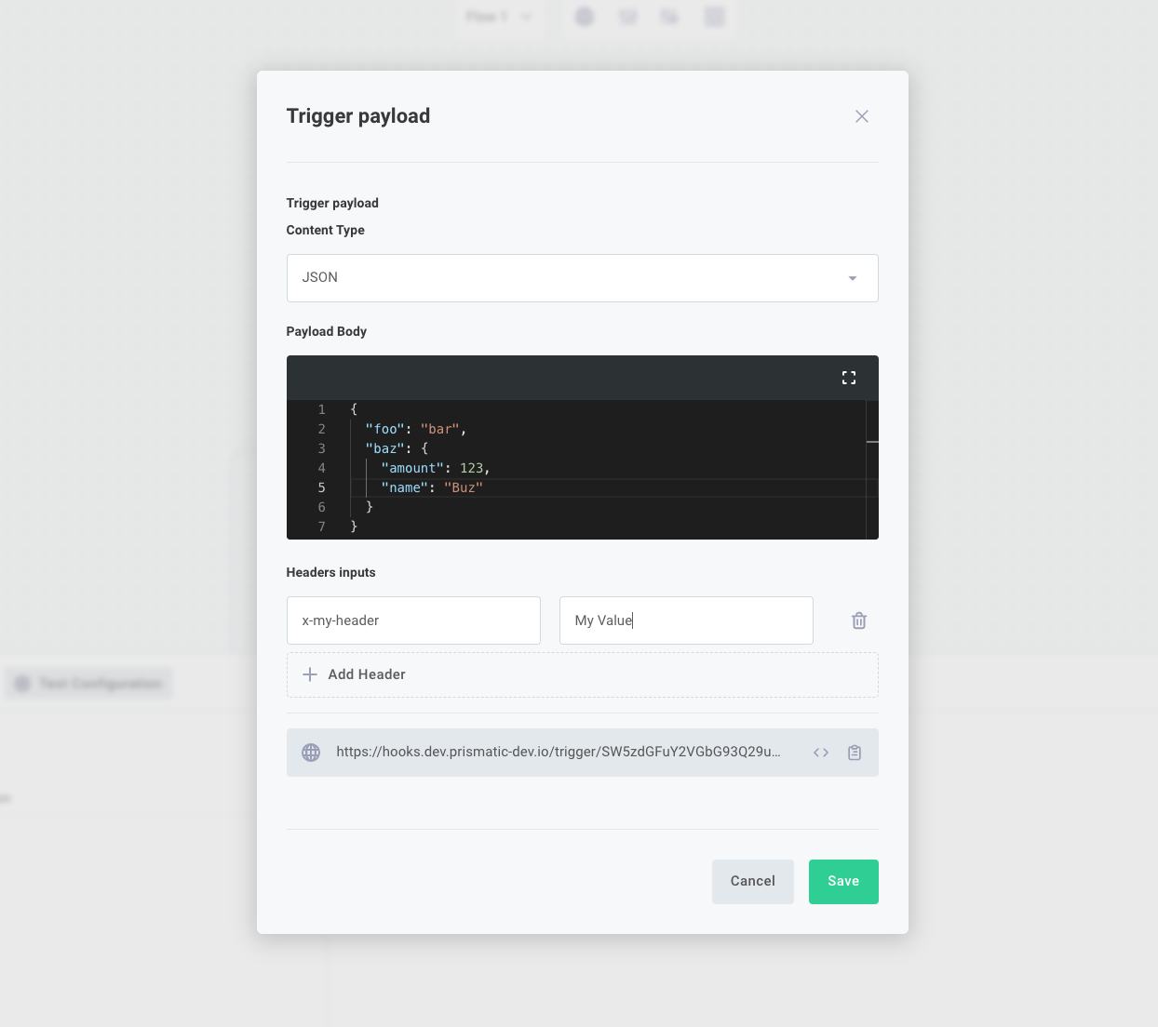This screenshot has height=1027, width=1158.
Task: Click the plus icon beside Add Header
Action: pyautogui.click(x=310, y=674)
